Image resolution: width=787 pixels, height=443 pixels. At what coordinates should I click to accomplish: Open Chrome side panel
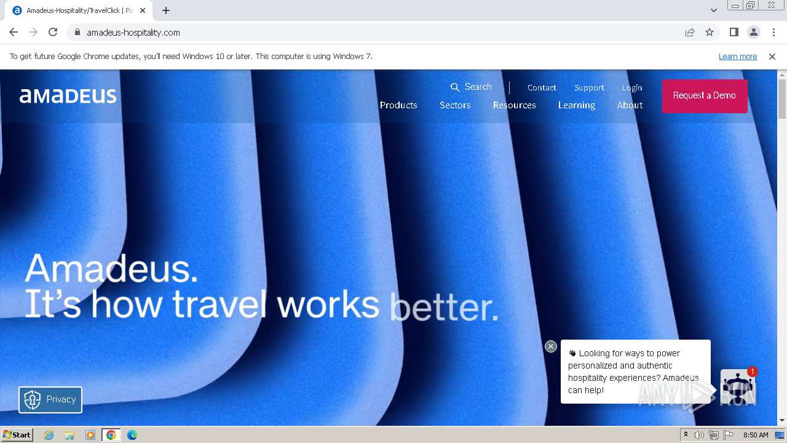pyautogui.click(x=734, y=32)
